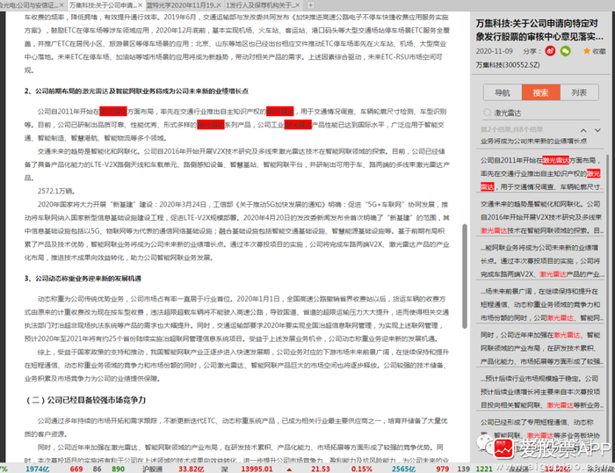Click the 1221 count in status bar
Screen dimensions: 615x473
tap(484, 469)
